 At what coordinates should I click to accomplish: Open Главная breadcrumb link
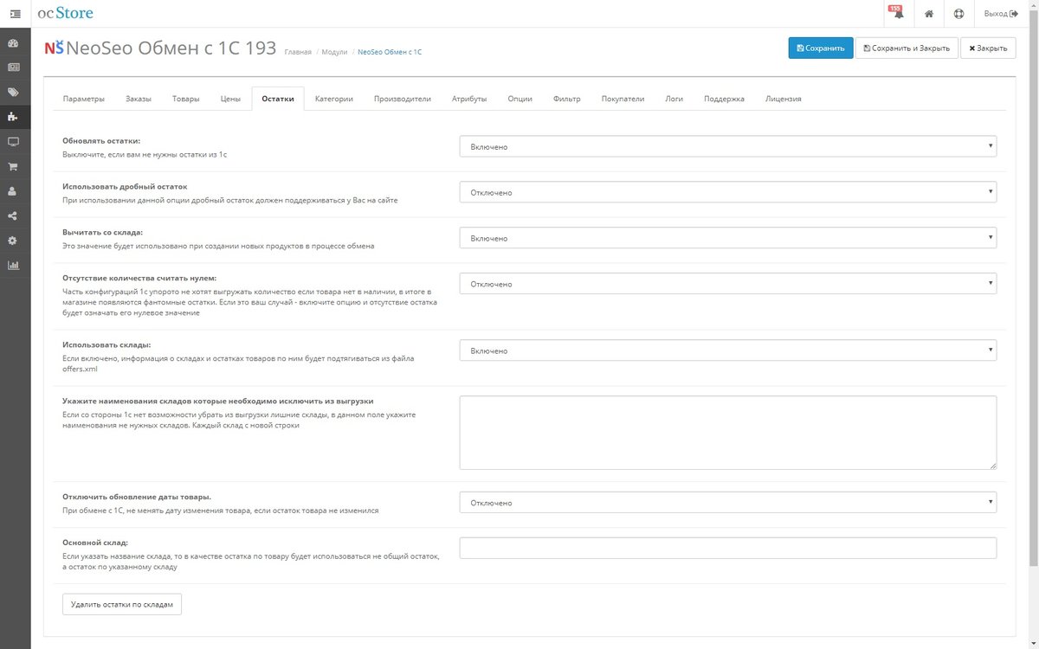[298, 52]
